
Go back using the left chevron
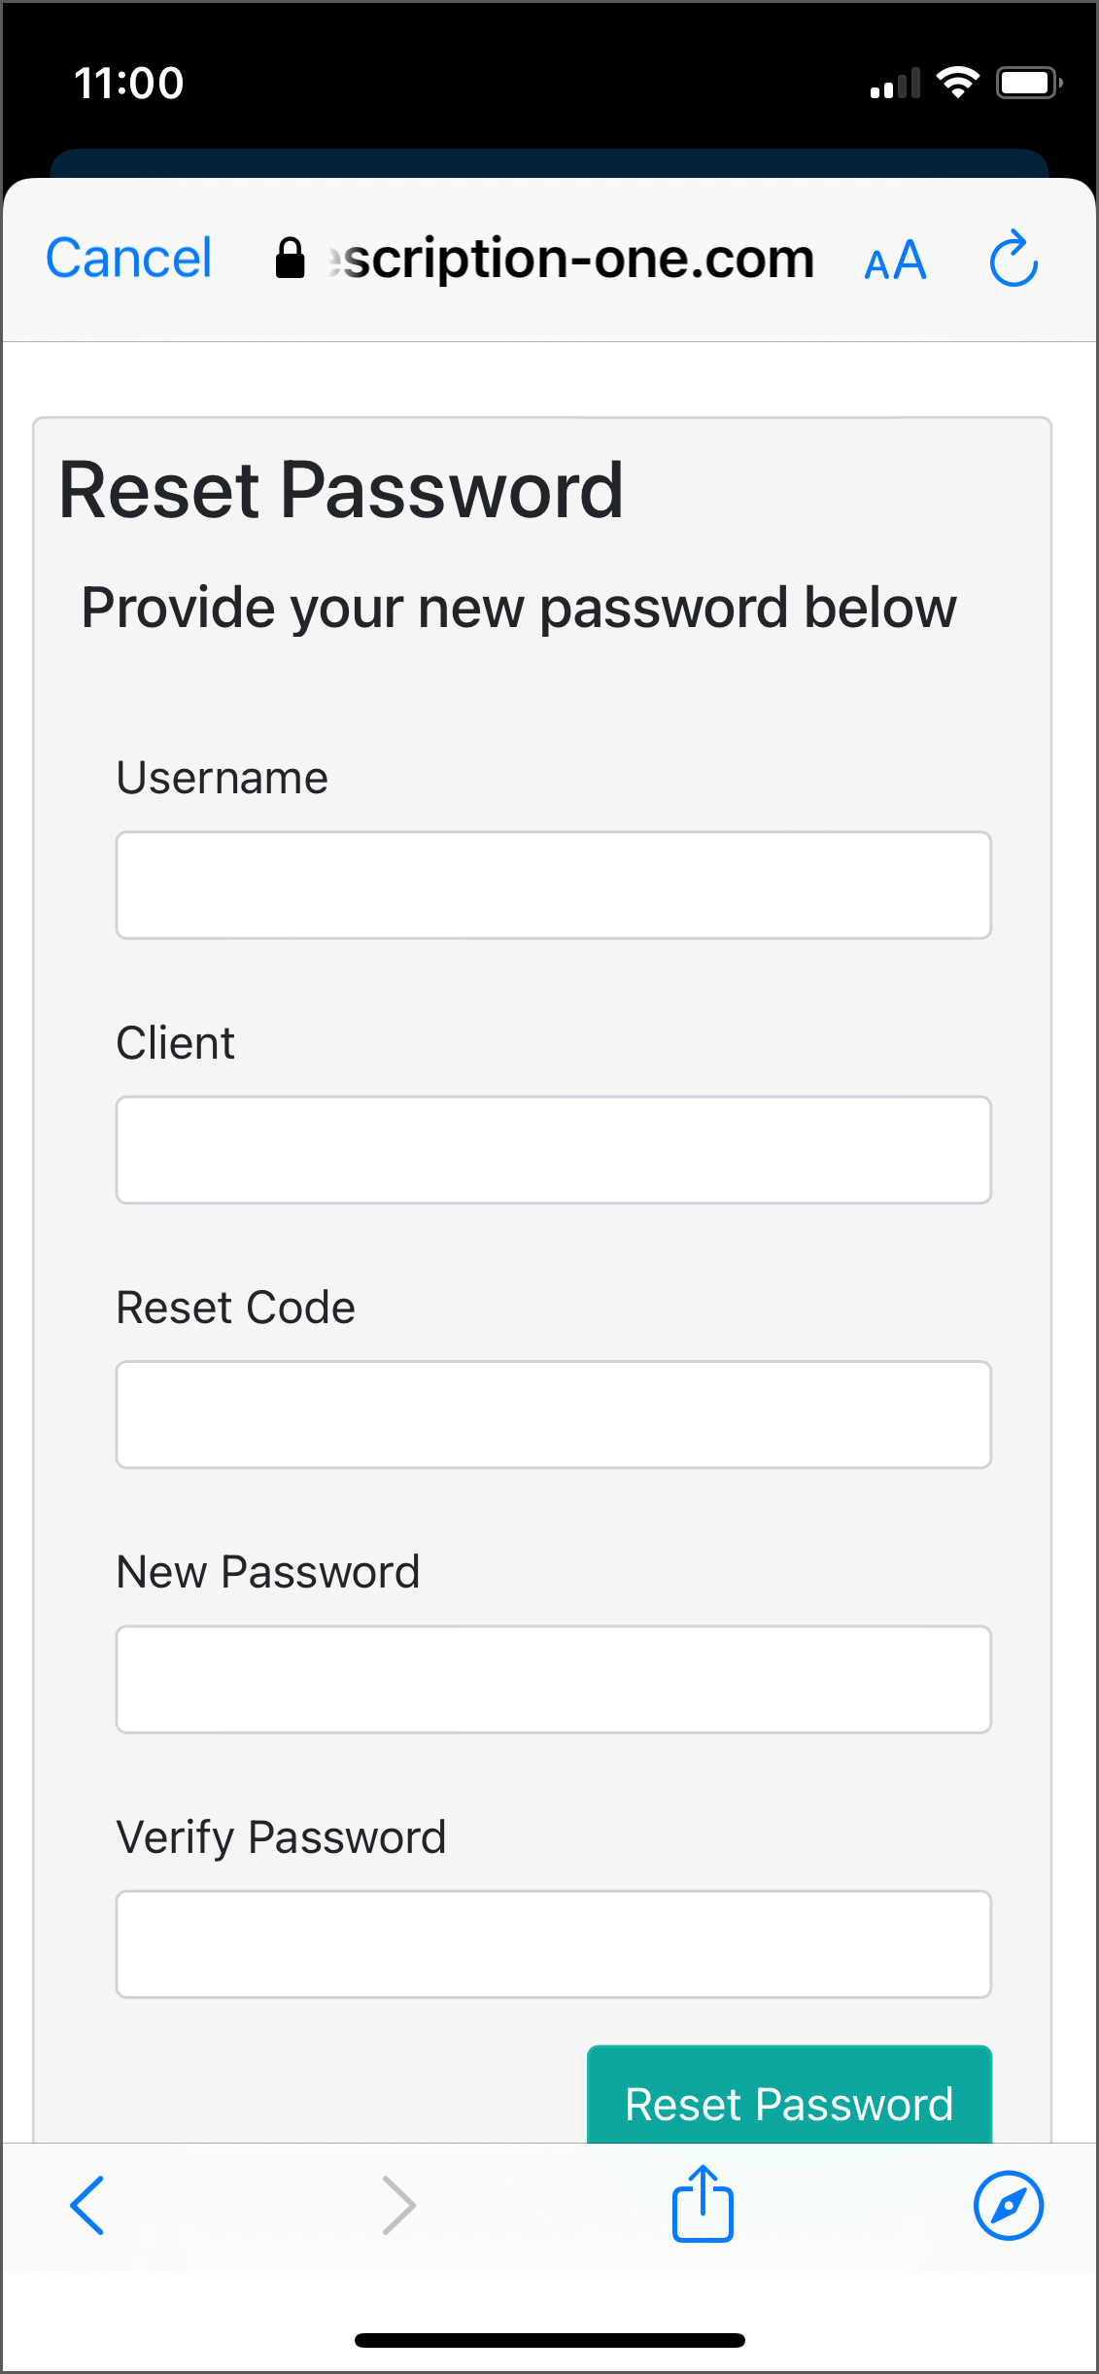(87, 2205)
